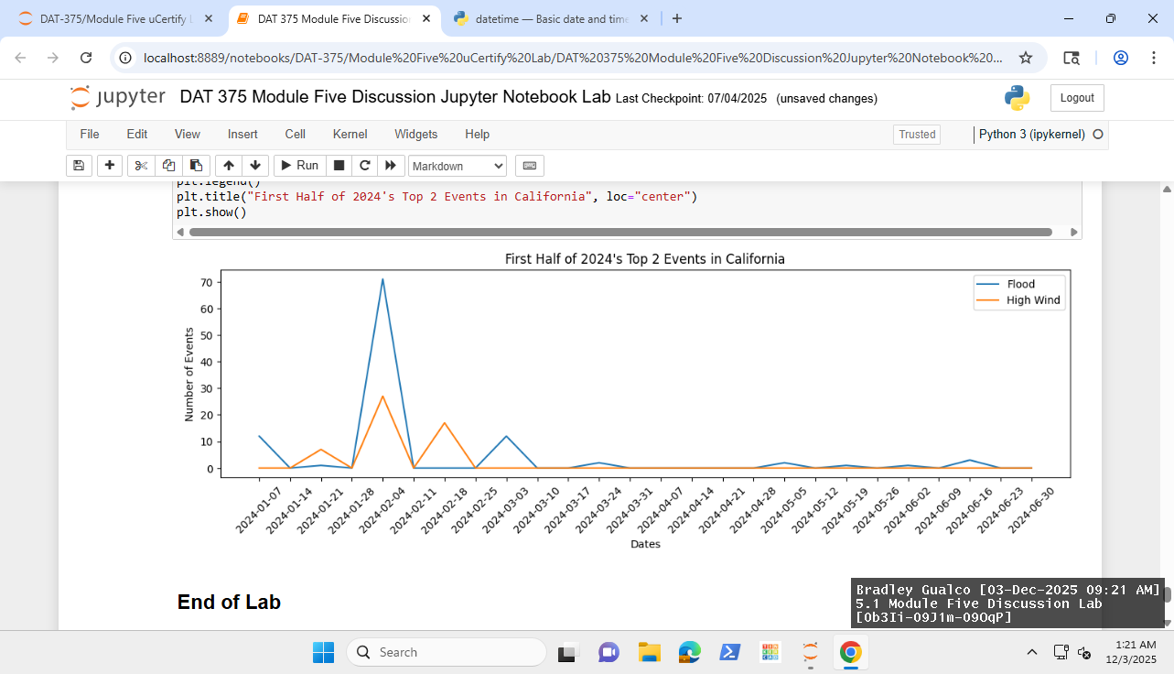The image size is (1174, 674).
Task: Insert cell below with plus icon
Action: point(110,166)
